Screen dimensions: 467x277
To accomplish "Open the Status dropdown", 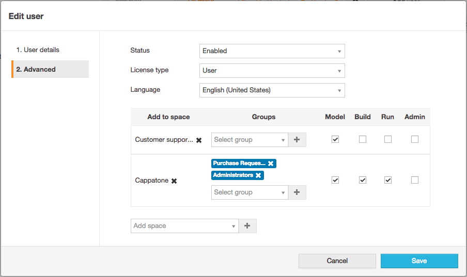I will [x=272, y=51].
